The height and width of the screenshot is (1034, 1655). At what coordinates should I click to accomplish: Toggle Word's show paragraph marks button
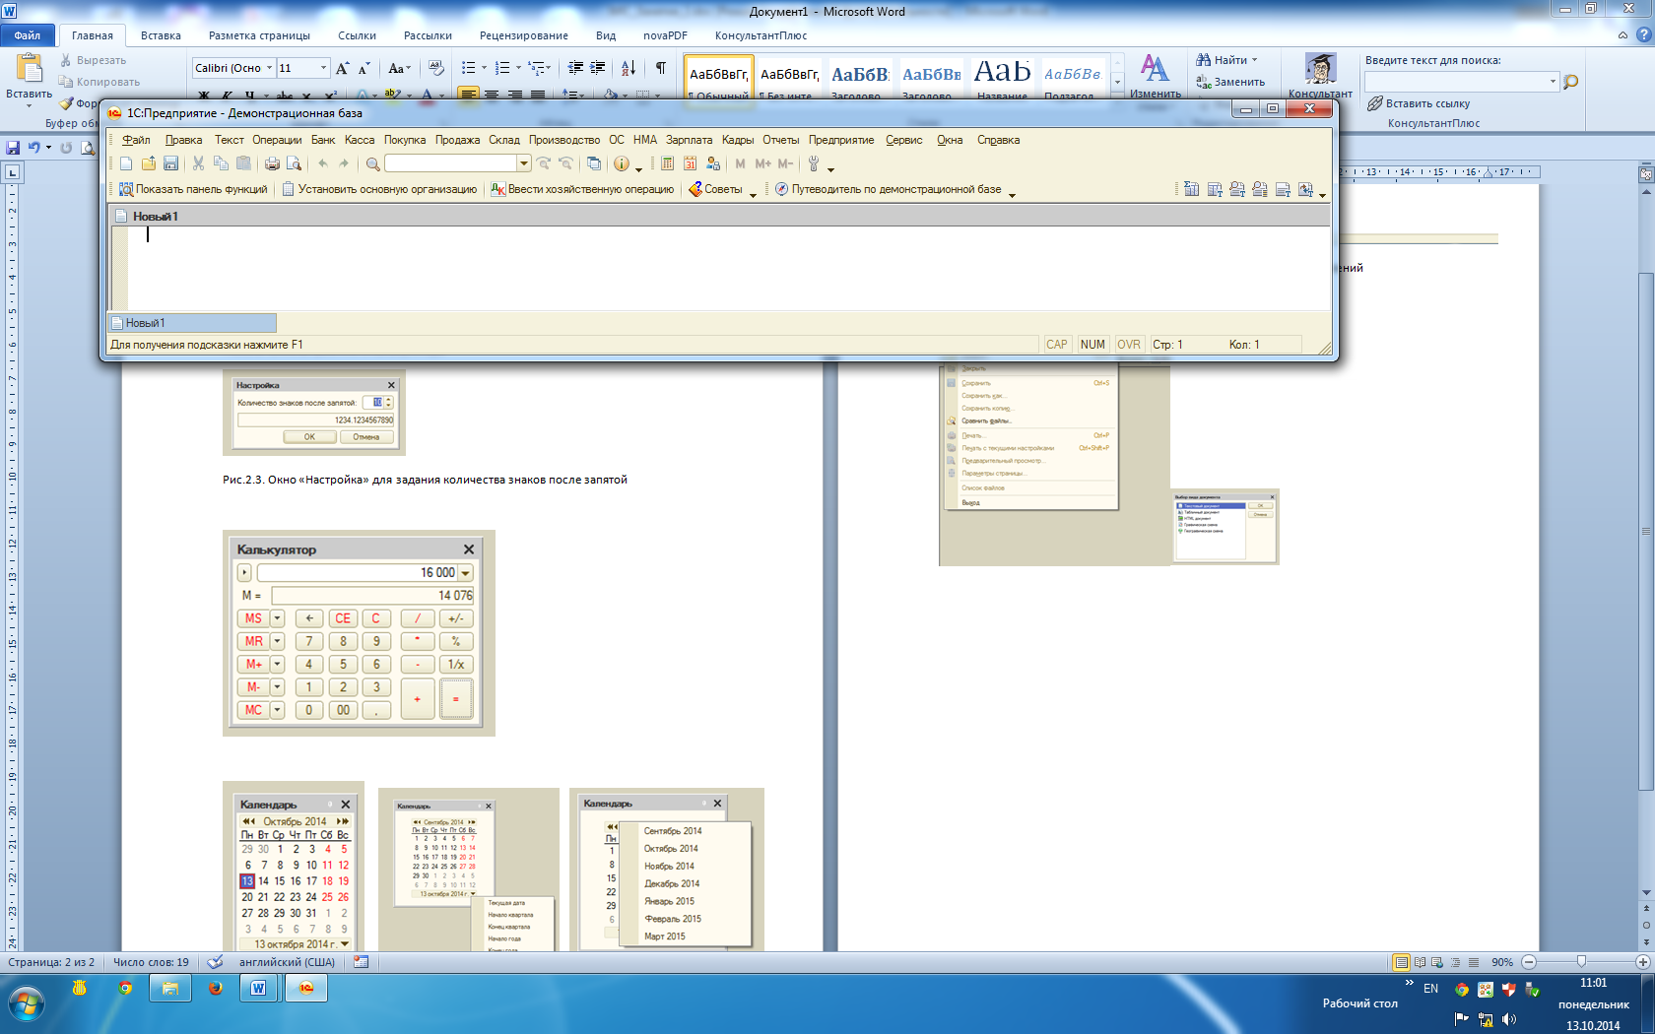(660, 68)
